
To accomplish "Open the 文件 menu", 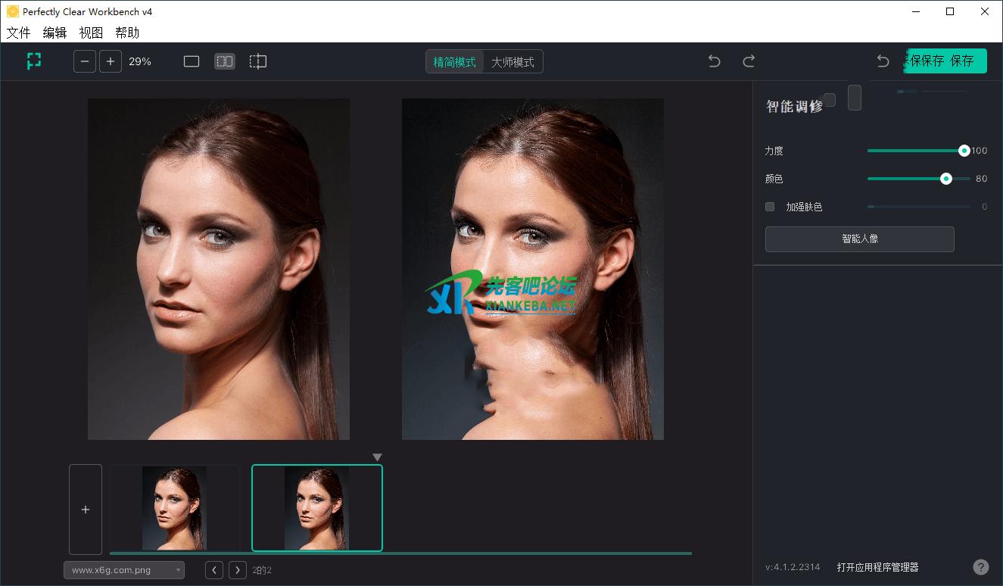I will click(19, 33).
